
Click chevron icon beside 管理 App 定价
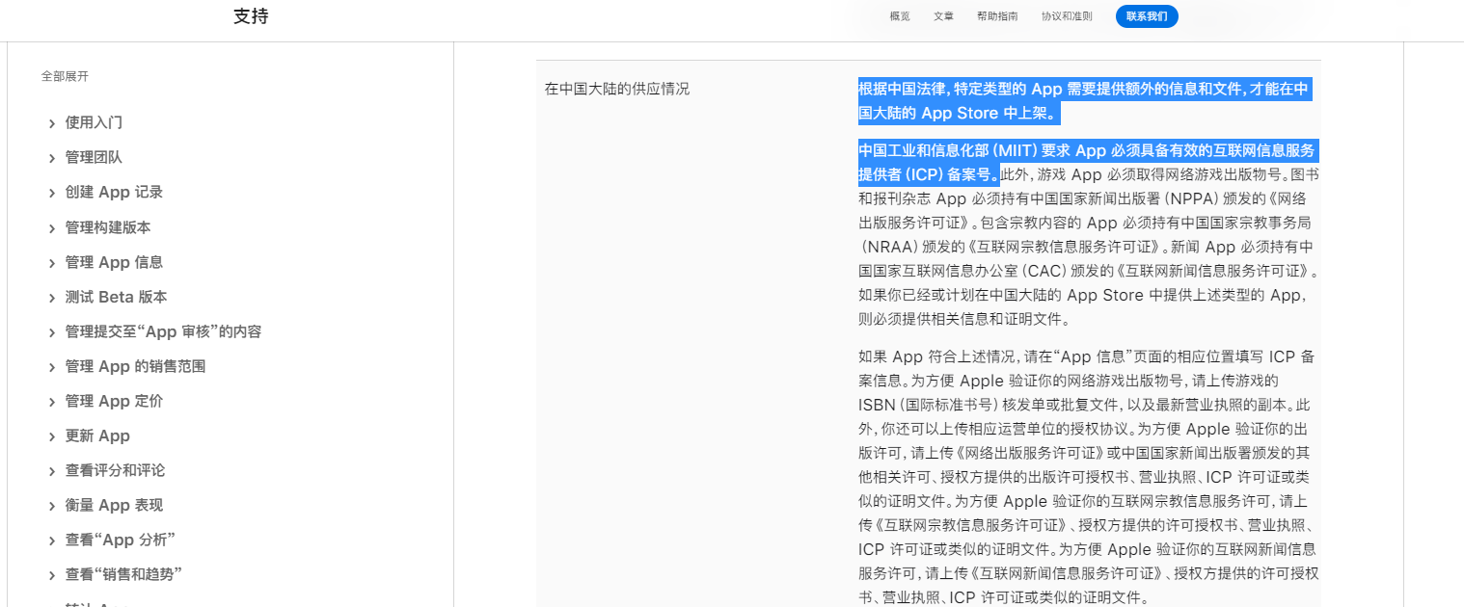(52, 402)
